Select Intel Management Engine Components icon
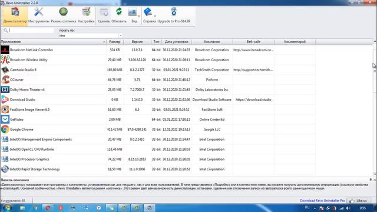 pyautogui.click(x=5, y=139)
